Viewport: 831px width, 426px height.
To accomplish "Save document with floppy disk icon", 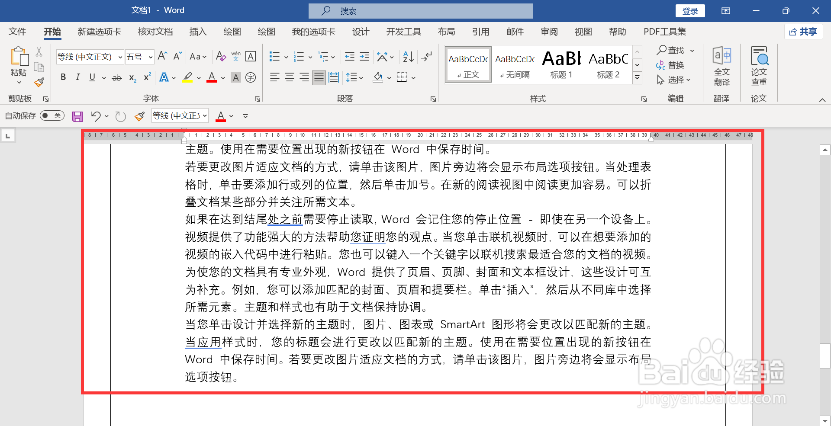I will click(77, 116).
